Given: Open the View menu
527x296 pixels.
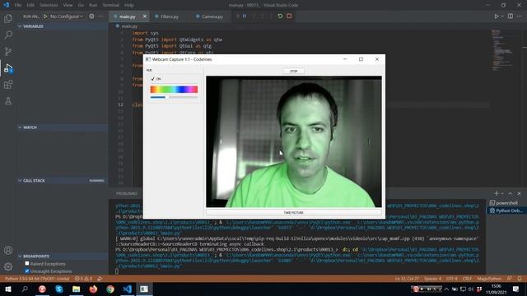Looking at the screenshot, I should tap(68, 5).
